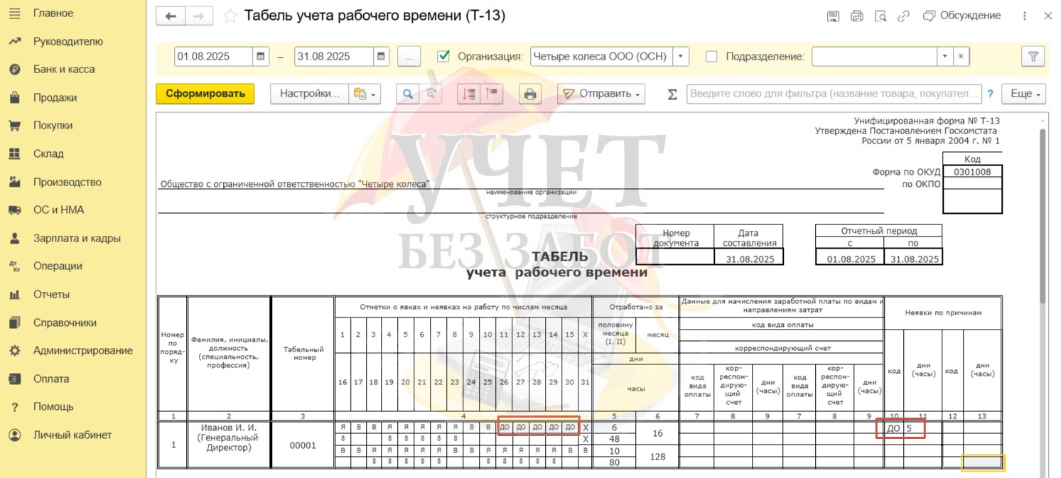This screenshot has height=478, width=1061.
Task: Open the help question mark by filter field
Action: (x=990, y=94)
